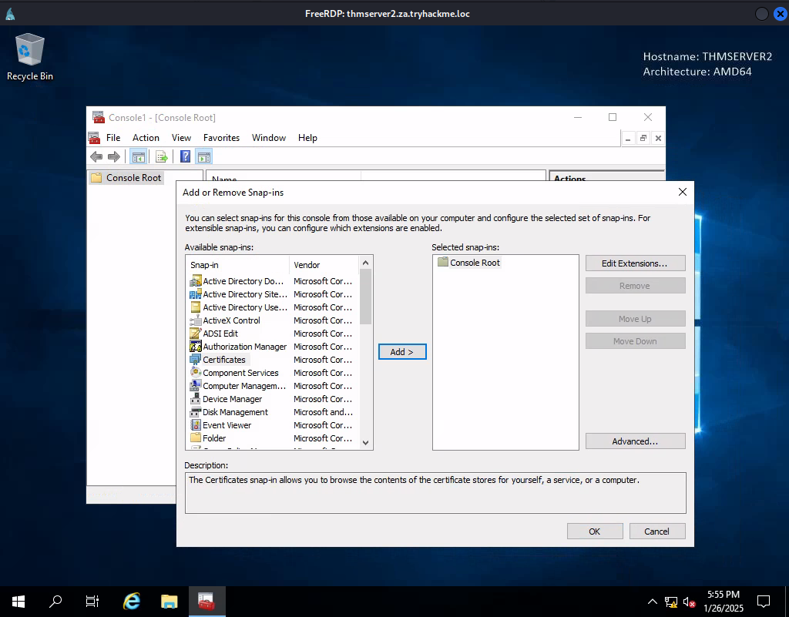Confirm the dialog with OK
789x617 pixels.
point(595,531)
